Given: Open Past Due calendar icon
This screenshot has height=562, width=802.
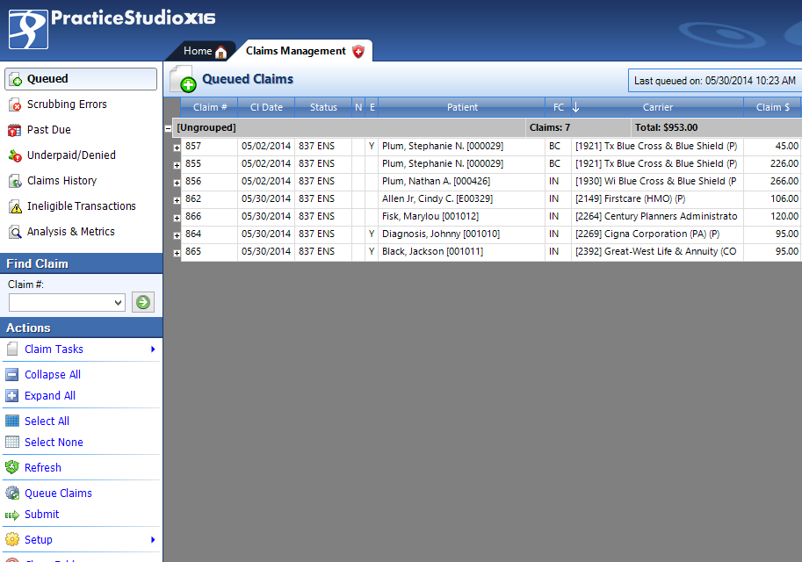Looking at the screenshot, I should [x=14, y=131].
